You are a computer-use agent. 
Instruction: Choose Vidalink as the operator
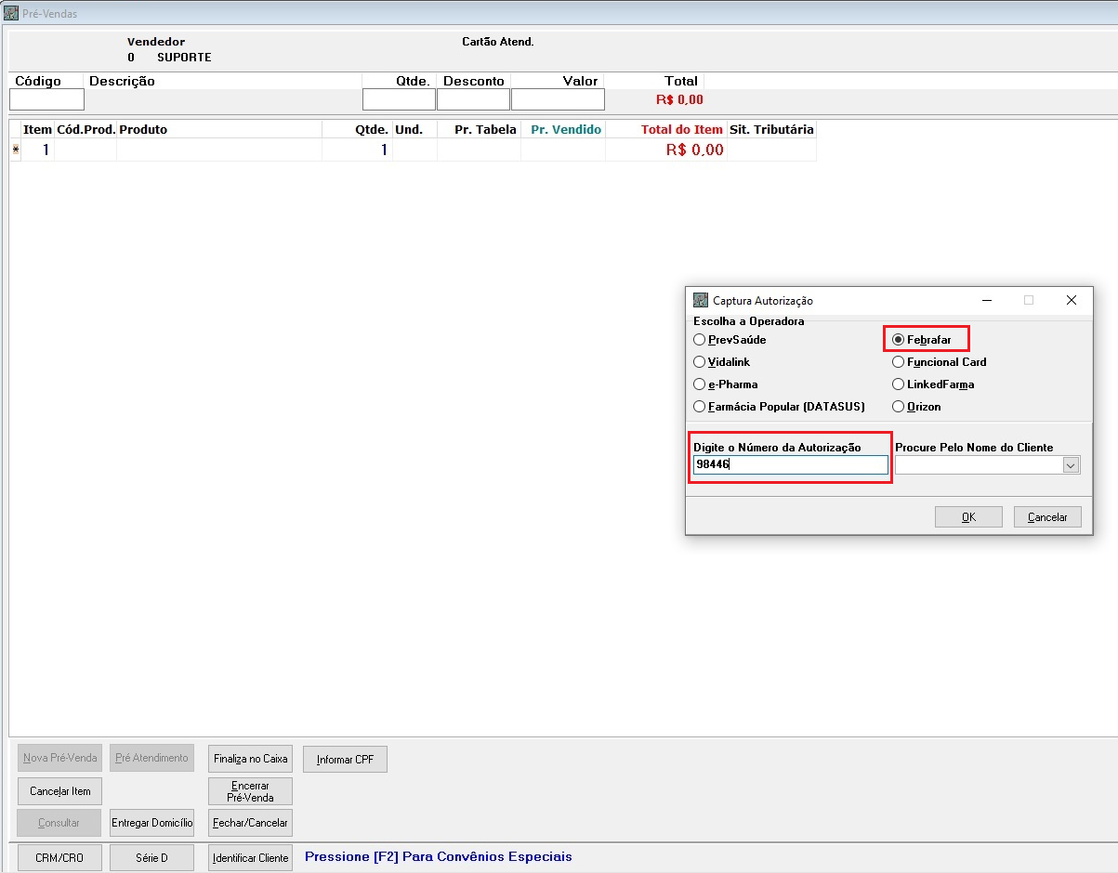pyautogui.click(x=700, y=362)
